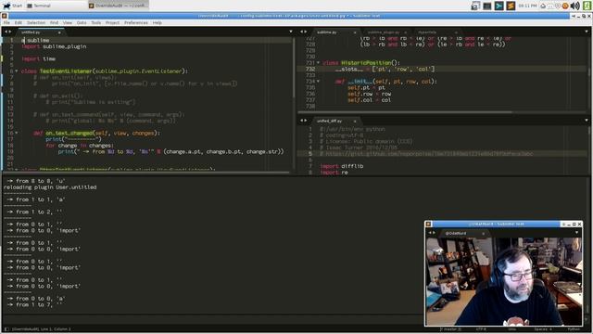
Task: Close the tab in the webcam window
Action: 483,234
